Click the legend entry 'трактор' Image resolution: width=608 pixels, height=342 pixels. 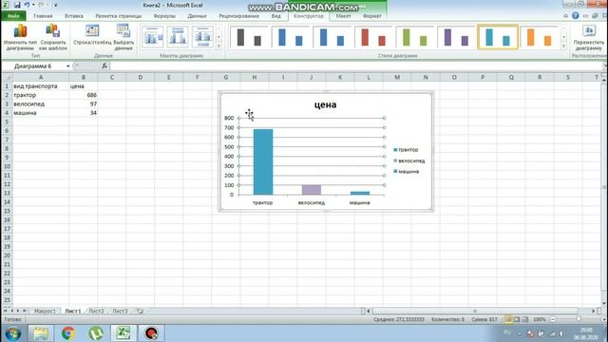pyautogui.click(x=406, y=150)
